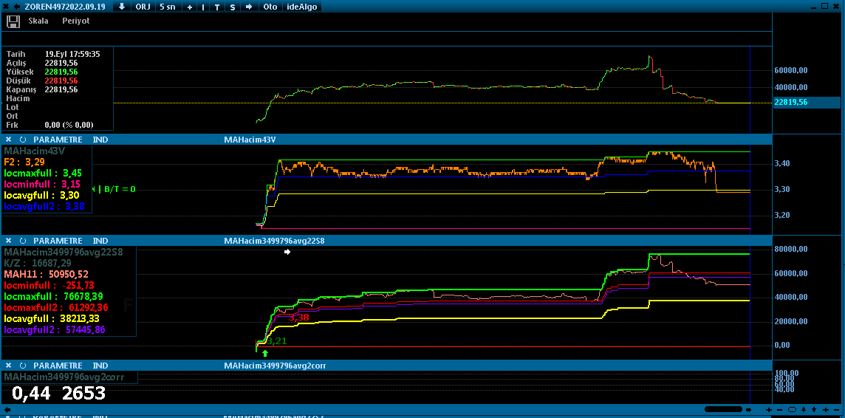Click the locminfull : 3,15 legend entry
Screen dimensions: 845x418
(43, 184)
